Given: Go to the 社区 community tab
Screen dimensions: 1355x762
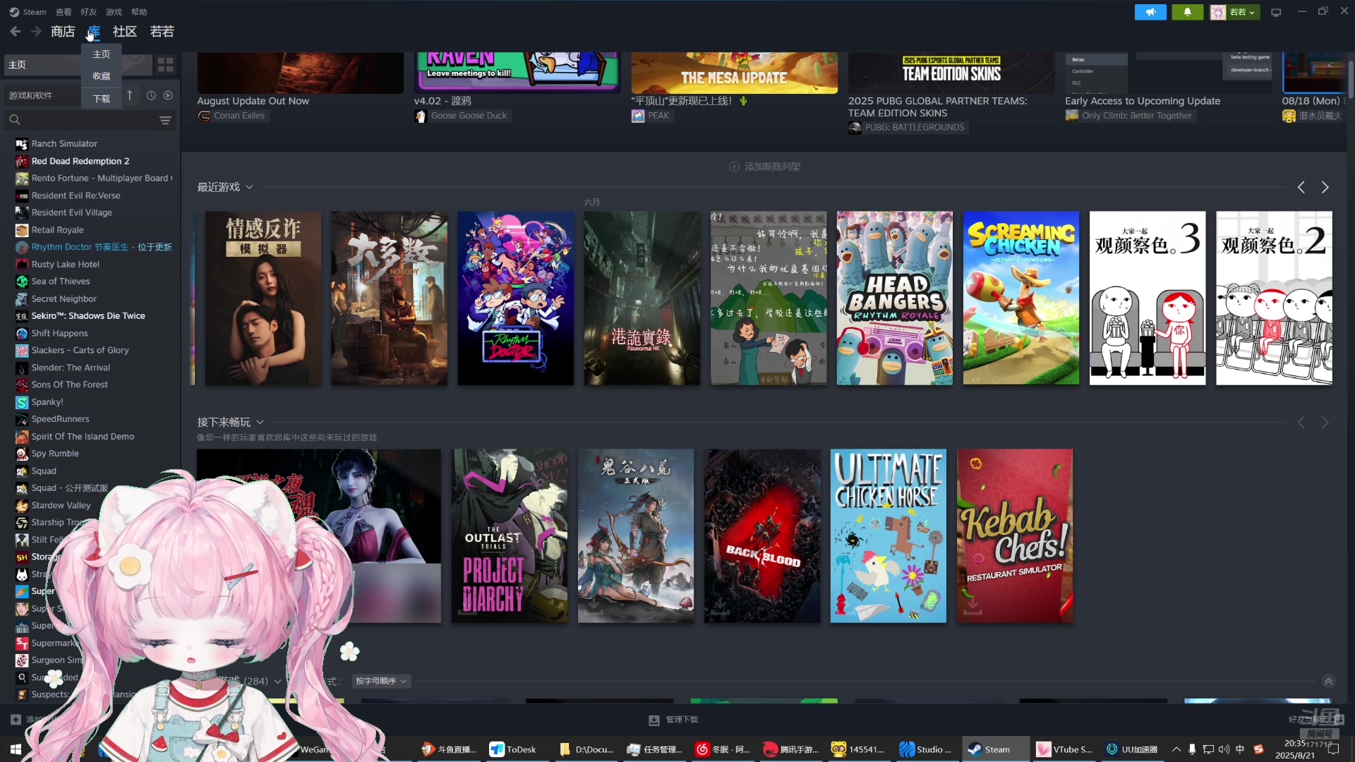Looking at the screenshot, I should click(125, 32).
